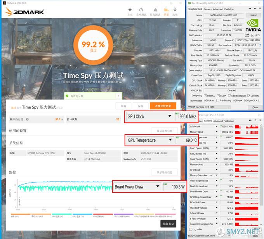Show details for 监控 monitoring section
This screenshot has height=239, width=264.
point(165,172)
